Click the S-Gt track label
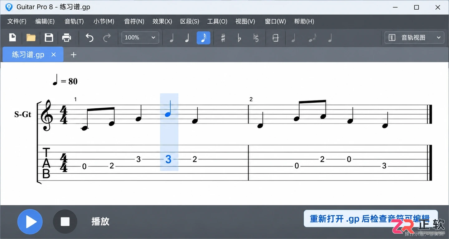 [x=23, y=115]
